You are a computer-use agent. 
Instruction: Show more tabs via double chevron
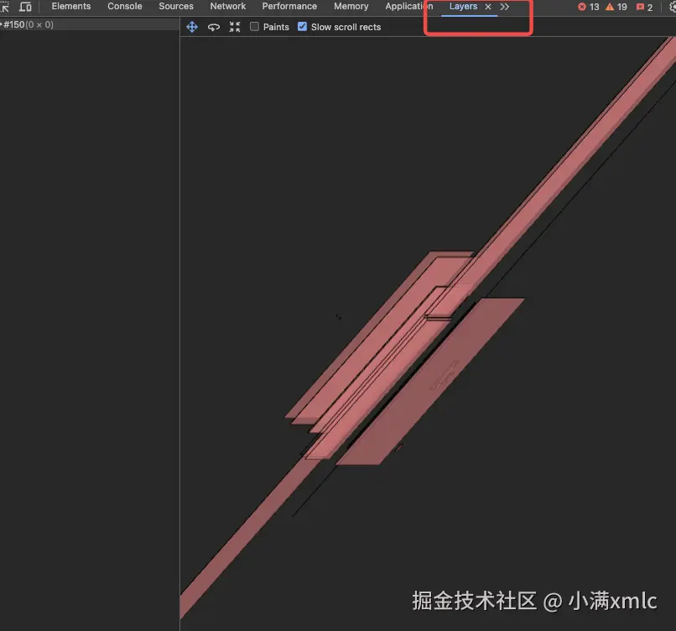pyautogui.click(x=504, y=7)
